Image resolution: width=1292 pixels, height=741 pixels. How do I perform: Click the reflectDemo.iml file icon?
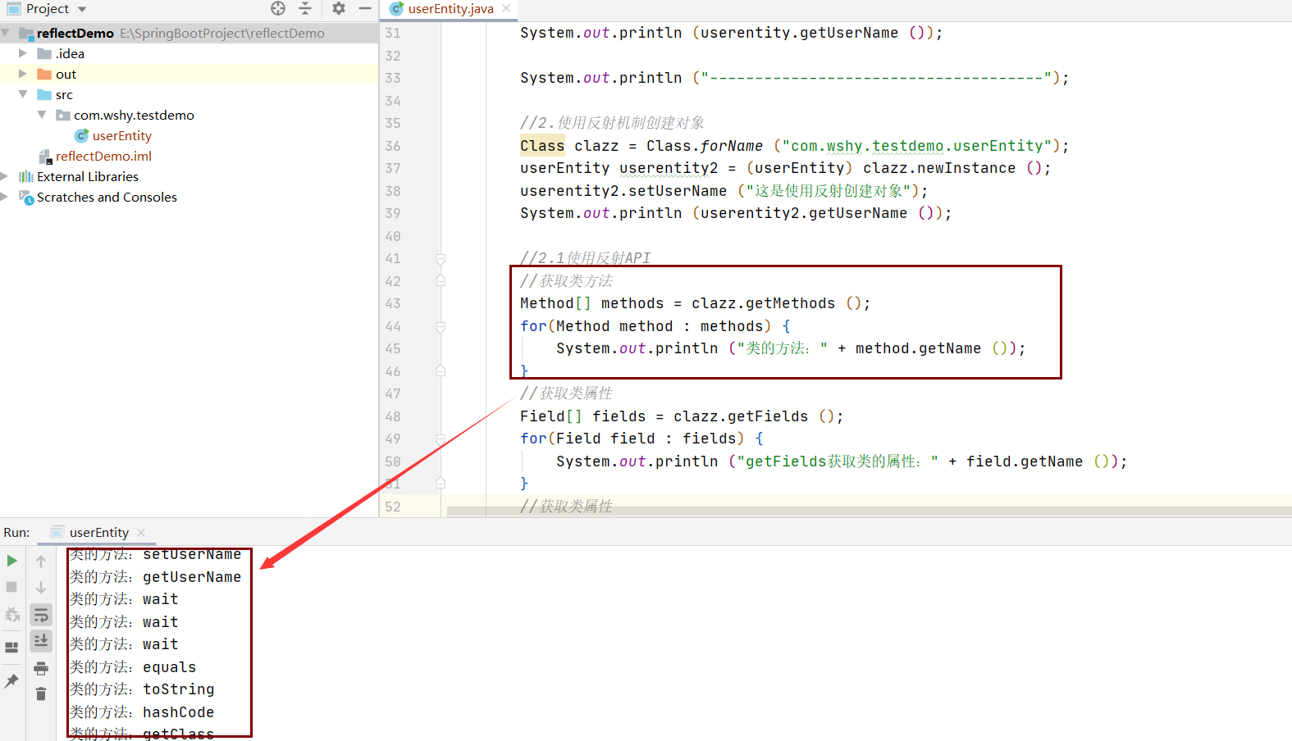tap(46, 157)
